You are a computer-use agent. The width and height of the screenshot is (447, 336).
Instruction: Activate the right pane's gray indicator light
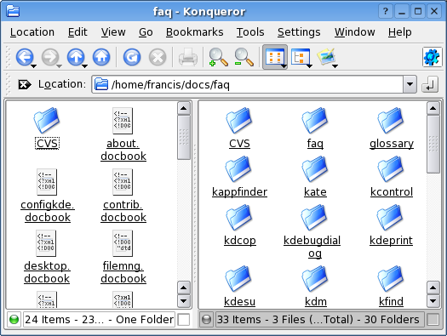pyautogui.click(x=206, y=319)
